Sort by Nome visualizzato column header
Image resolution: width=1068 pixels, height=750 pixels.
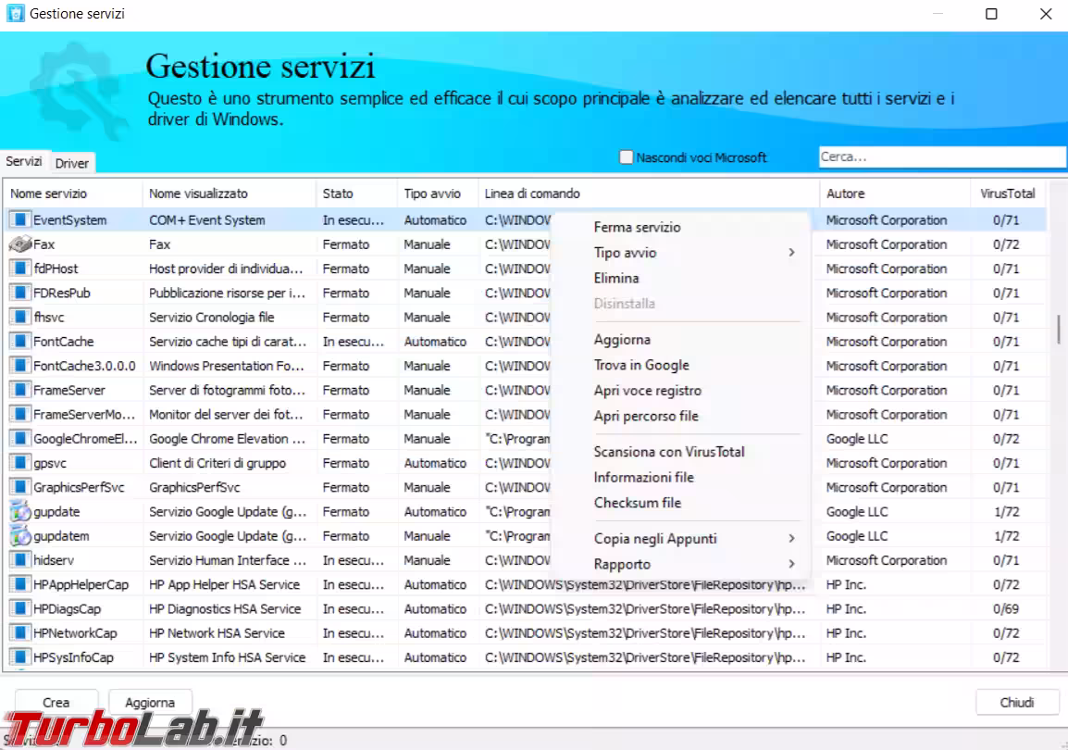230,194
